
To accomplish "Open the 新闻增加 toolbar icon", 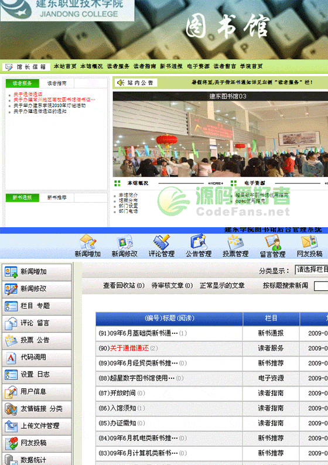I will point(87,245).
